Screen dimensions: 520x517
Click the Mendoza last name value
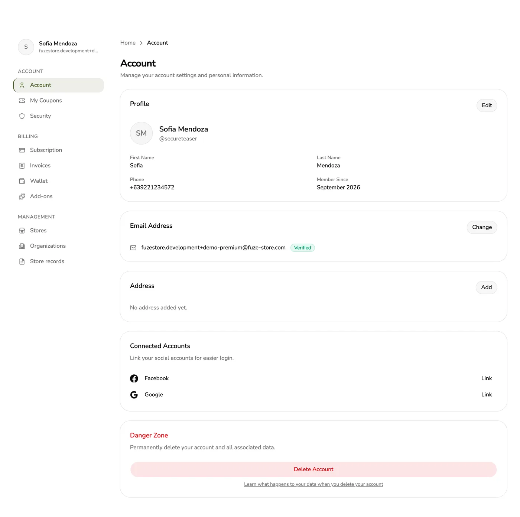(x=328, y=166)
